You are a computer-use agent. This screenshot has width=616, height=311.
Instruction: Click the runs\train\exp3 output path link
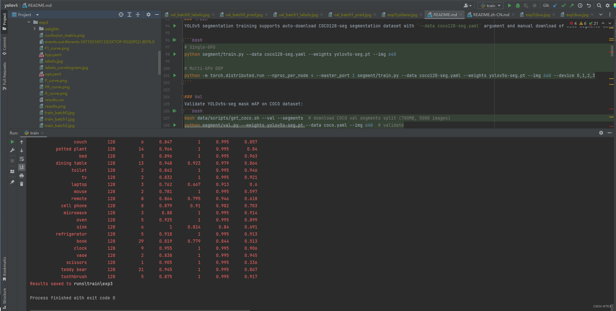93,284
